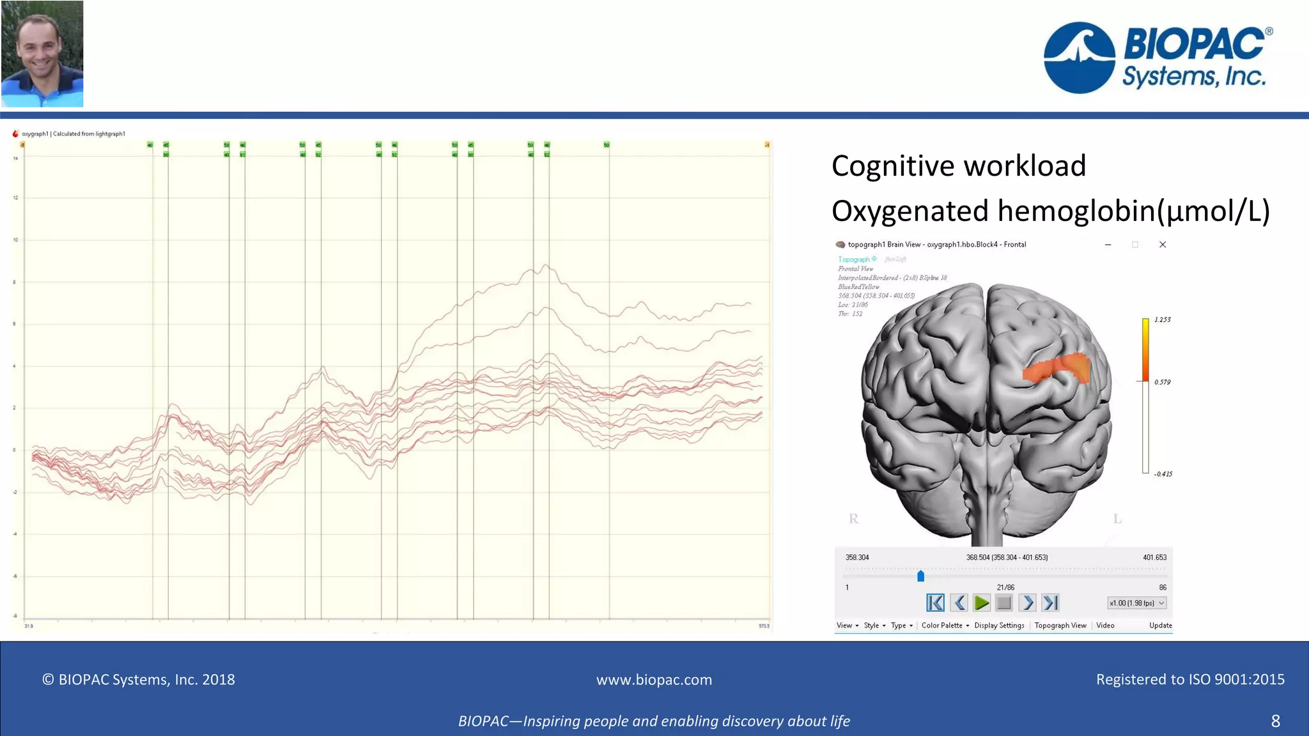The width and height of the screenshot is (1309, 736).
Task: Click the presenter photo thumbnail
Action: point(42,54)
